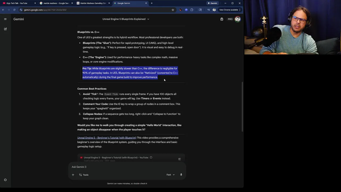Open the Chrome three-dot menu
The width and height of the screenshot is (341, 192).
[x=240, y=10]
